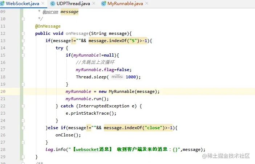The height and width of the screenshot is (164, 255).
Task: Collapse the myRunnable null check at line 15
Action: coord(23,55)
